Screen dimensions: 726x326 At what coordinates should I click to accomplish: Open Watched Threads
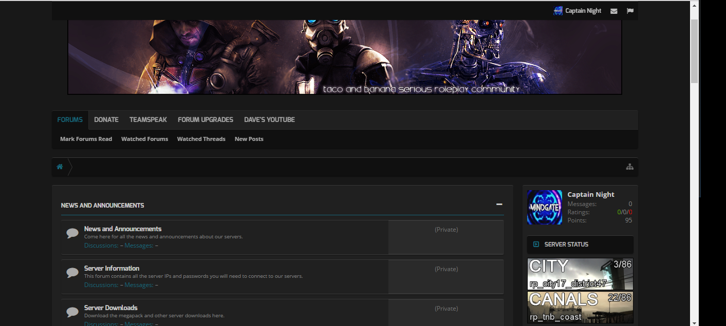pyautogui.click(x=201, y=139)
